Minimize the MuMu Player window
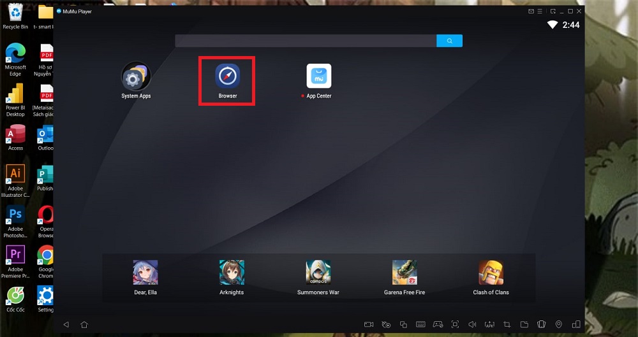This screenshot has height=337, width=638. pos(562,11)
